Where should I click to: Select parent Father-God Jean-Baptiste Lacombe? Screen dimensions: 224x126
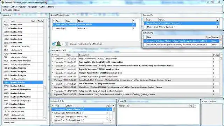pyautogui.click(x=182, y=23)
